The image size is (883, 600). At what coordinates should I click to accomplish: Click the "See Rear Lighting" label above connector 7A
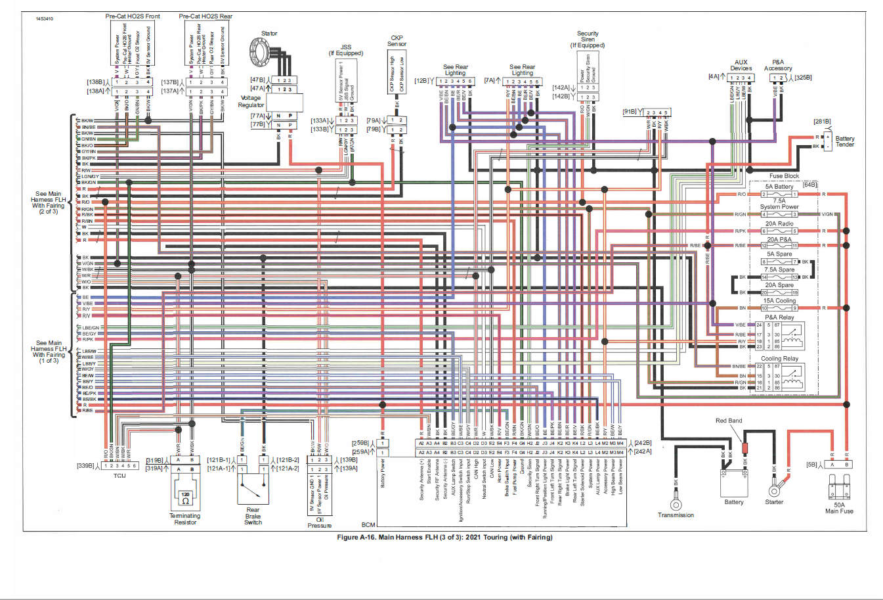coord(522,70)
